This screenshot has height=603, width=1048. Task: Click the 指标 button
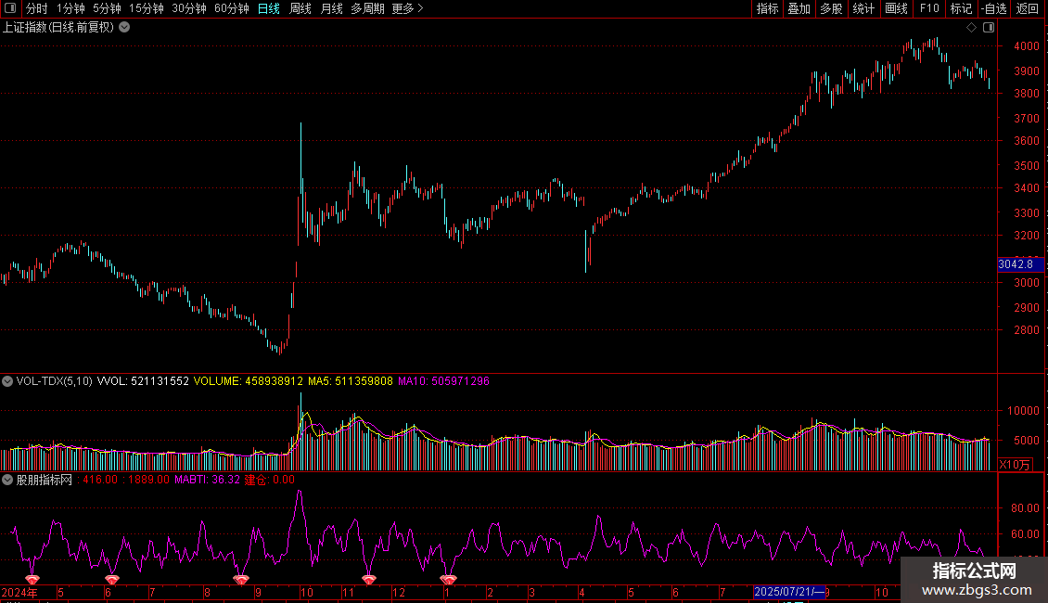tap(767, 8)
